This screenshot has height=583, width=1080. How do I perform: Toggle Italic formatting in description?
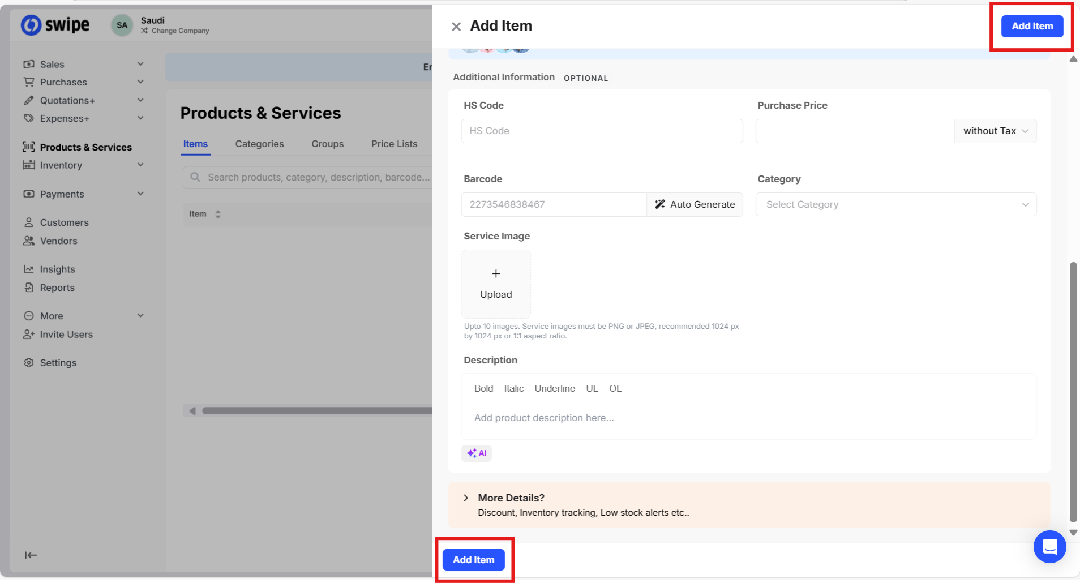(514, 389)
